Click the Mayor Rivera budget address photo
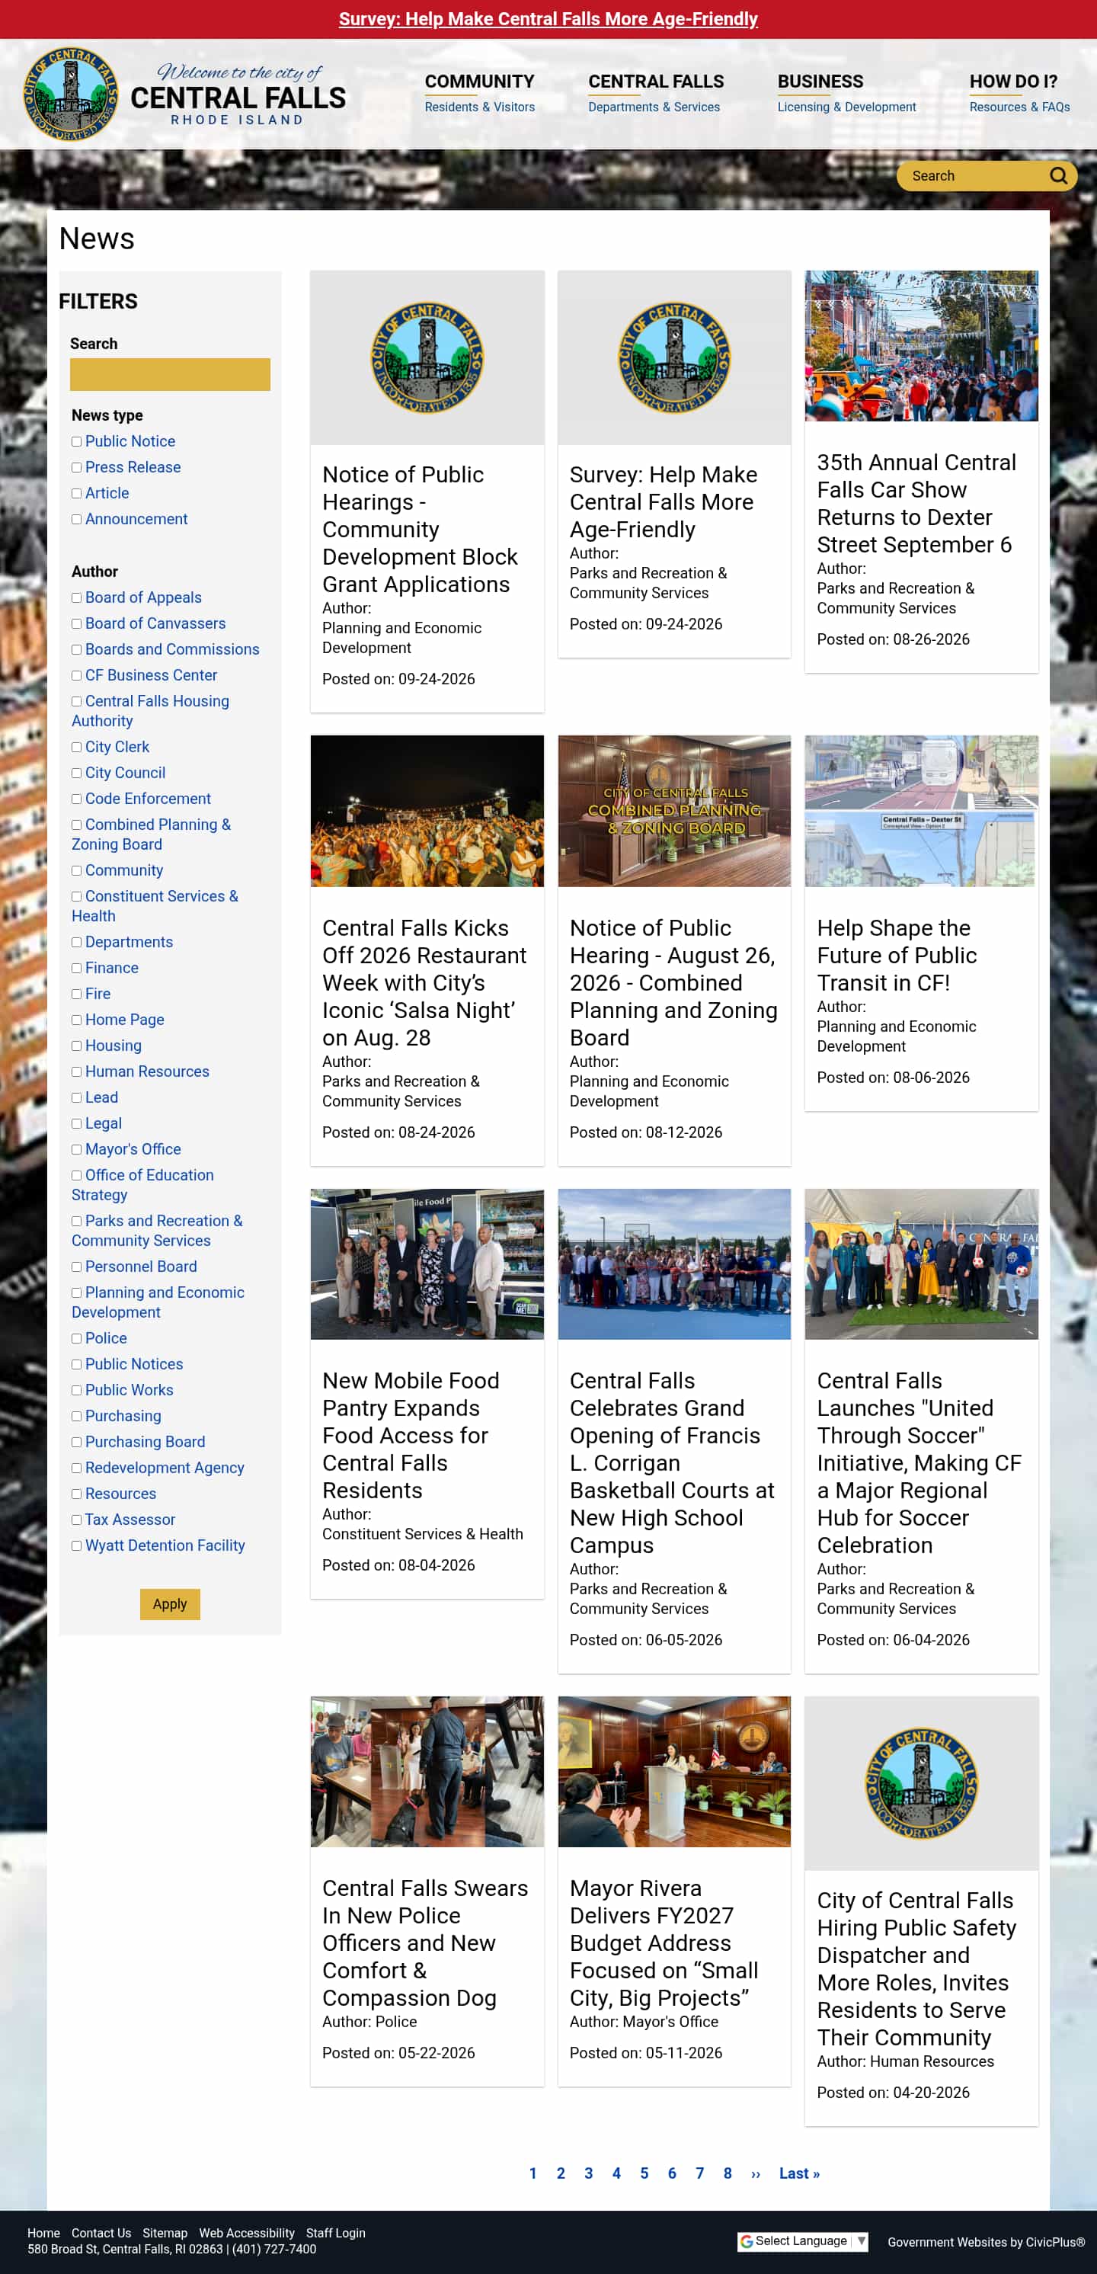 (674, 1771)
